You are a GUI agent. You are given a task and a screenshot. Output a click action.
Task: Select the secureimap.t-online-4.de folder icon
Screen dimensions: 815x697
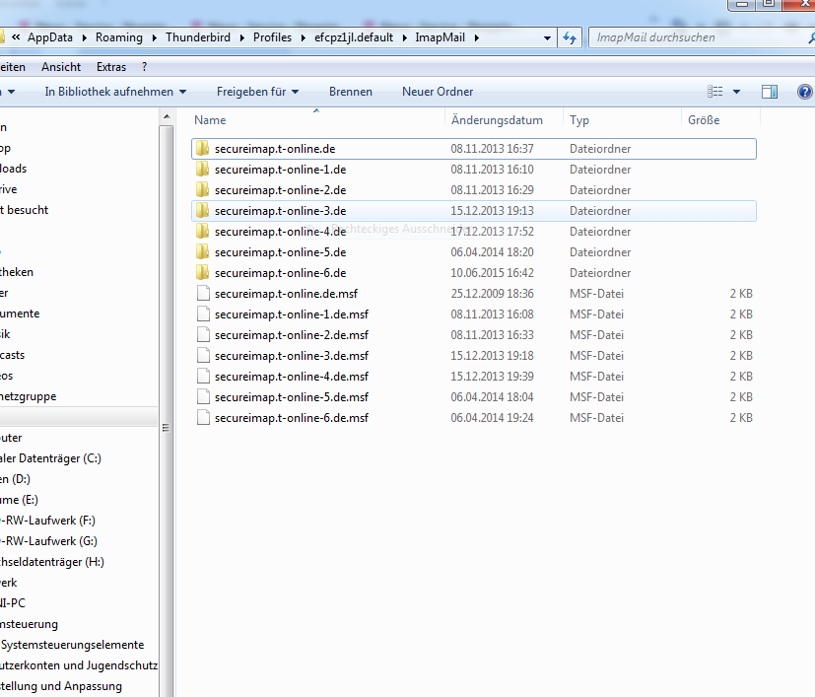pos(203,232)
